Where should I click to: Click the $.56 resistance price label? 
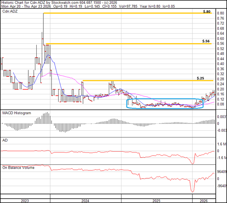coord(207,41)
